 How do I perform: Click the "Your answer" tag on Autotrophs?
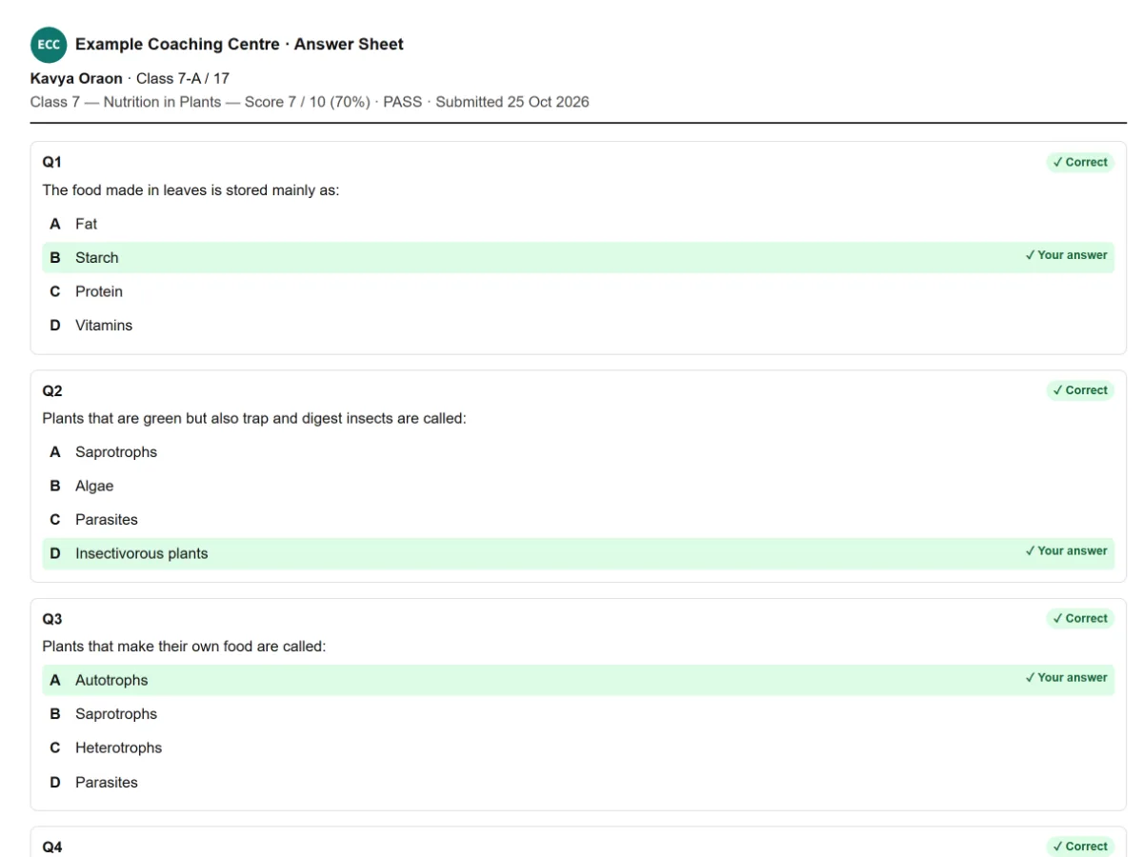[1066, 678]
